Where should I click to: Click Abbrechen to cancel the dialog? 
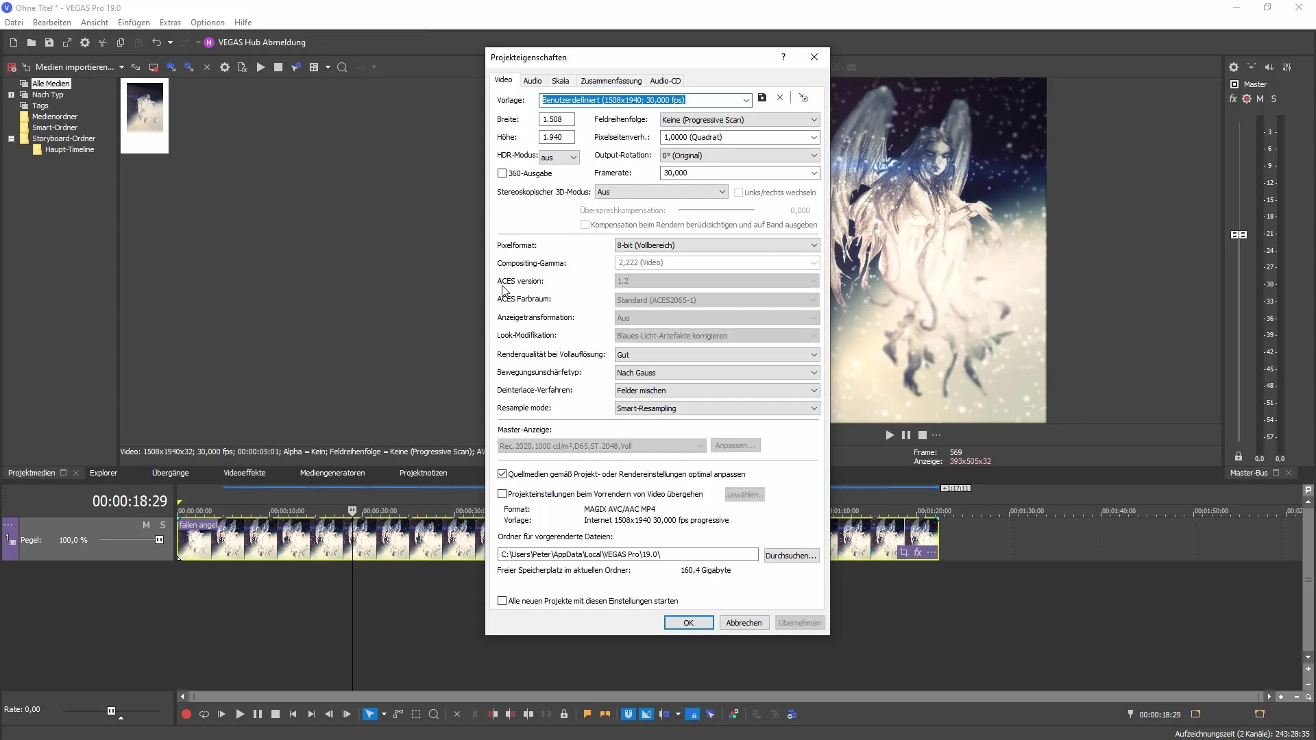point(744,623)
